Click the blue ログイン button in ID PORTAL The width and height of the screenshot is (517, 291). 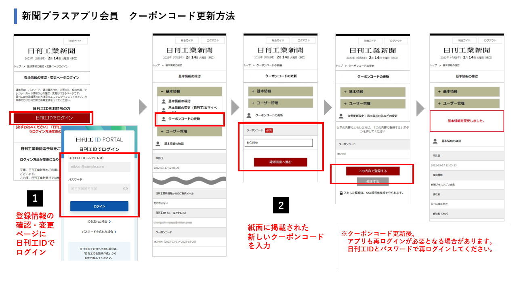(x=99, y=206)
